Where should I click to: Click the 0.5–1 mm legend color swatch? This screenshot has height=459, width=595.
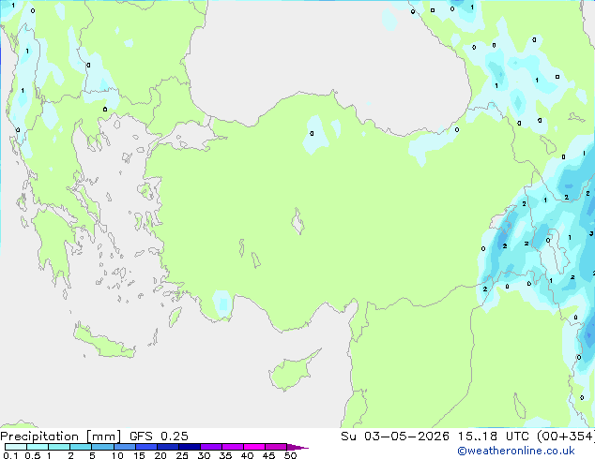click(38, 447)
